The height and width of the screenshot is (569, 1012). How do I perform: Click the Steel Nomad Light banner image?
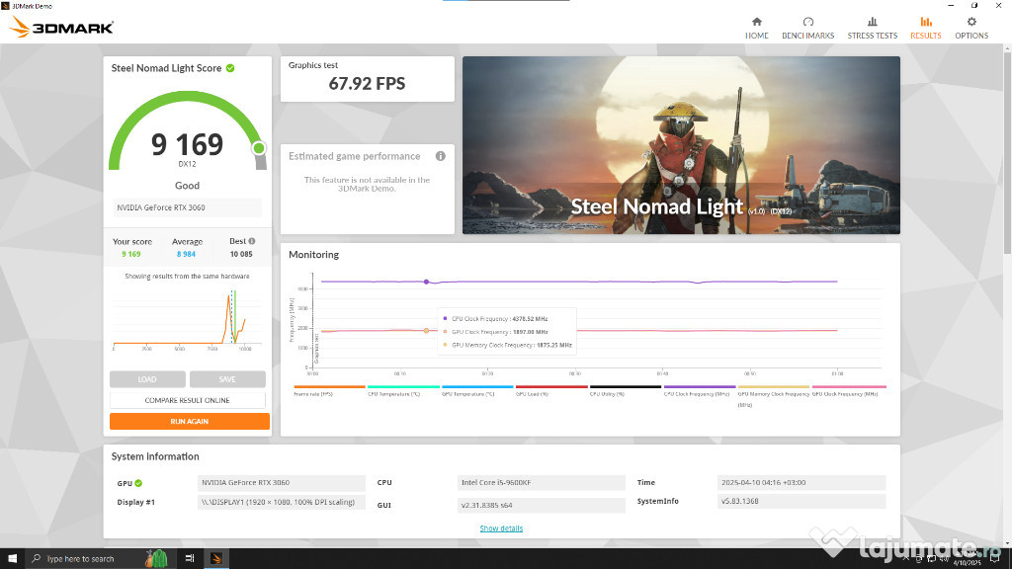tap(681, 145)
